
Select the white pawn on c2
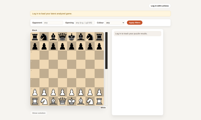53,92
